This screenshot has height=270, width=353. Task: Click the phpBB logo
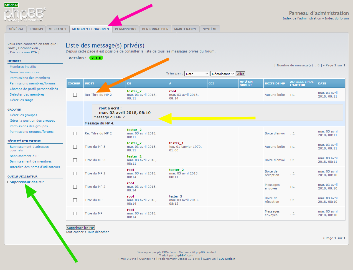pyautogui.click(x=24, y=14)
